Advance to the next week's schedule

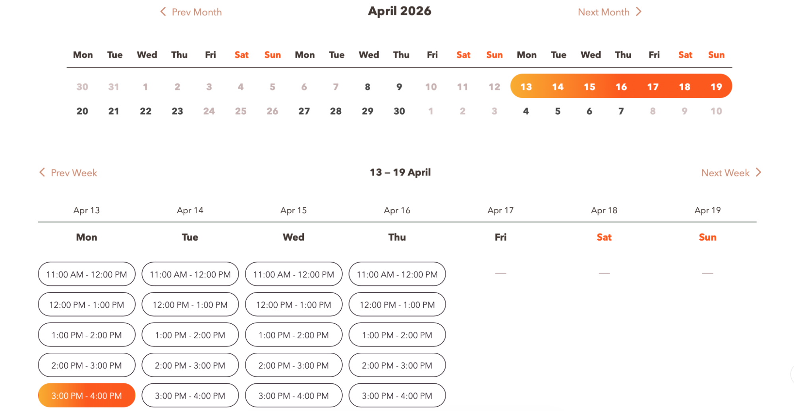(x=725, y=172)
